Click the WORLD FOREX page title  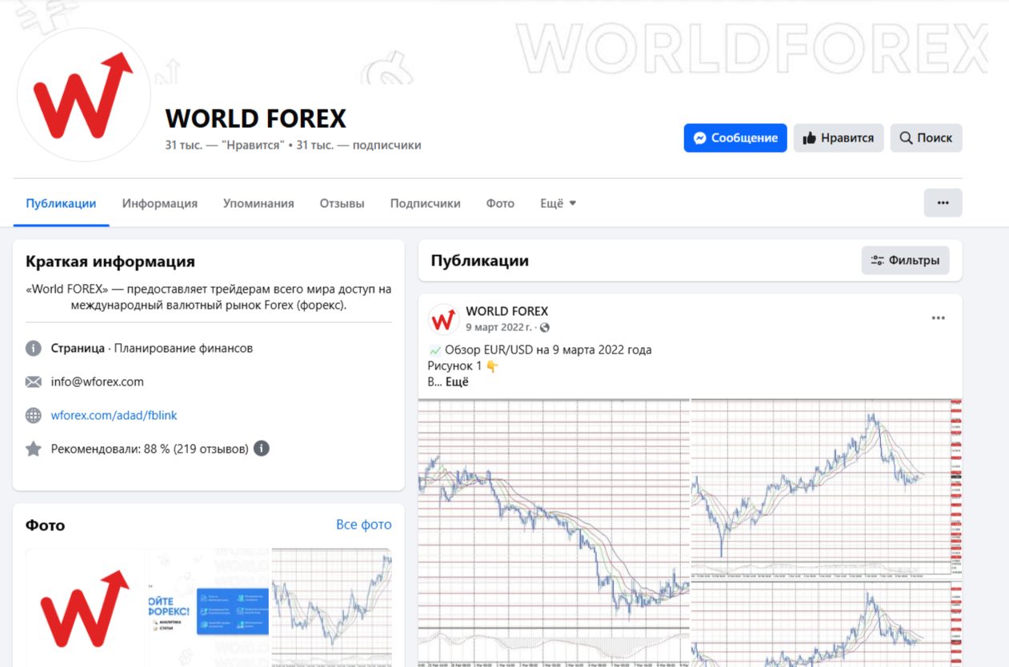coord(256,118)
